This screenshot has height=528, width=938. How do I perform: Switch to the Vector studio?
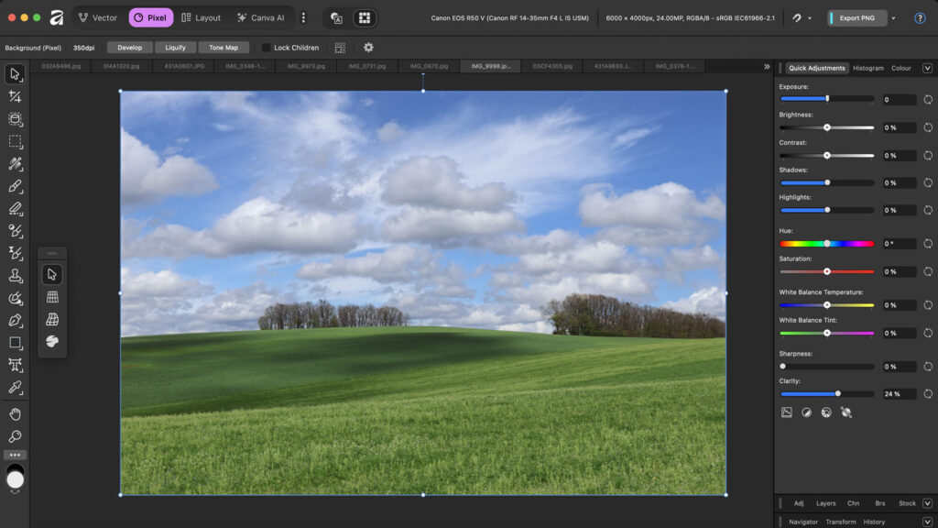click(97, 17)
